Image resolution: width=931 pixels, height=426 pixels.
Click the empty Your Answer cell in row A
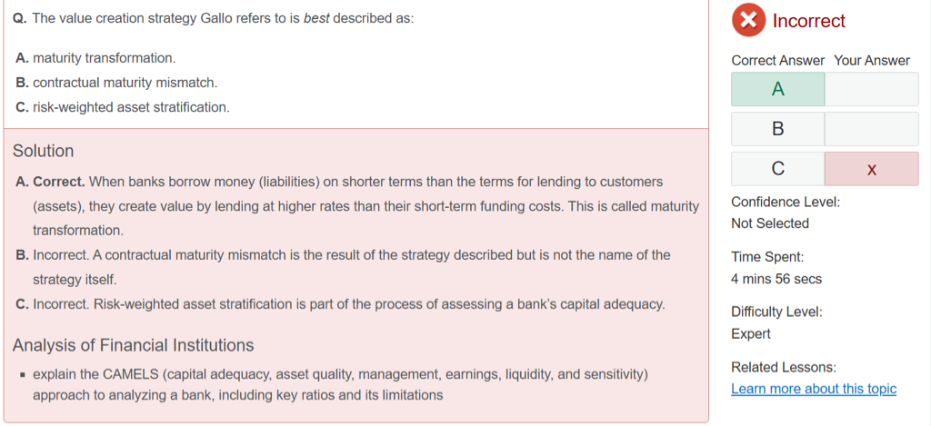(x=871, y=89)
